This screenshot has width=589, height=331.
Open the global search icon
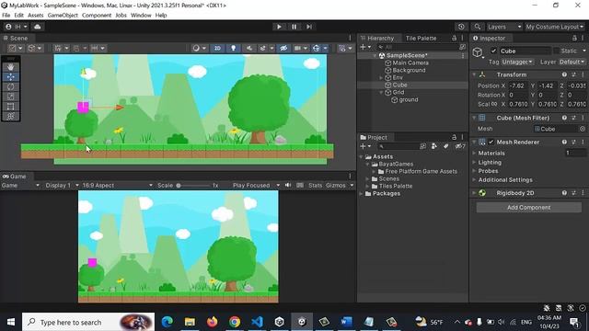(477, 27)
